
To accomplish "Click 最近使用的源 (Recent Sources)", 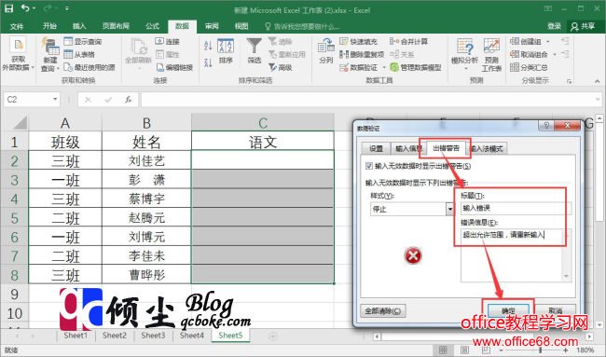I will [90, 67].
